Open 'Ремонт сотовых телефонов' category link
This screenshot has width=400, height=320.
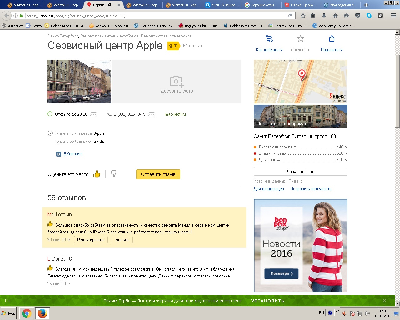coord(166,36)
